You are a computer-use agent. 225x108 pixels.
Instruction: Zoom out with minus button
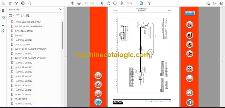115,3
